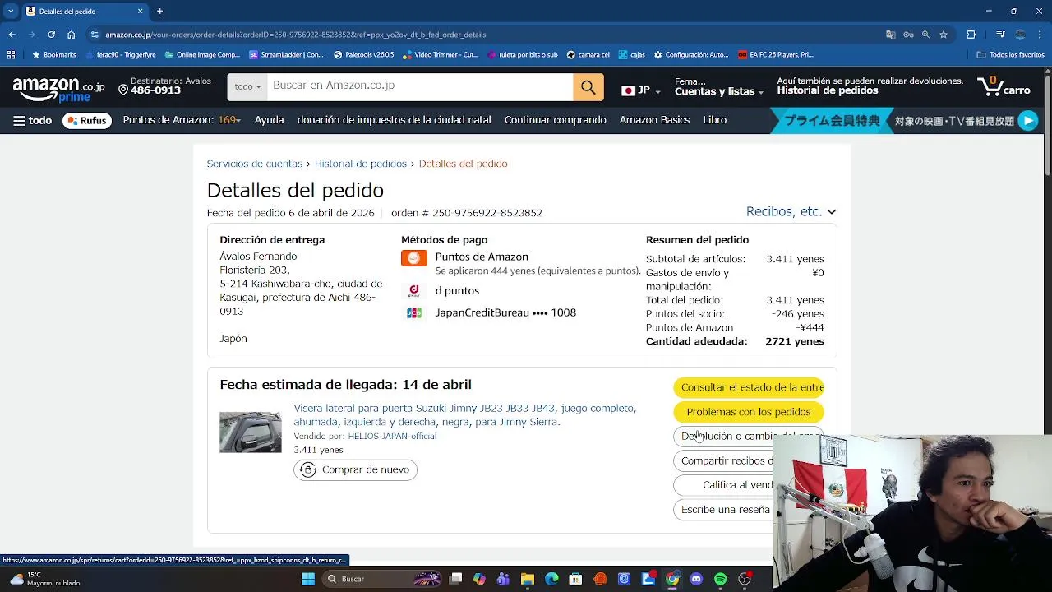Viewport: 1052px width, 592px height.
Task: Open product thumbnail of Jimny visor
Action: [251, 432]
